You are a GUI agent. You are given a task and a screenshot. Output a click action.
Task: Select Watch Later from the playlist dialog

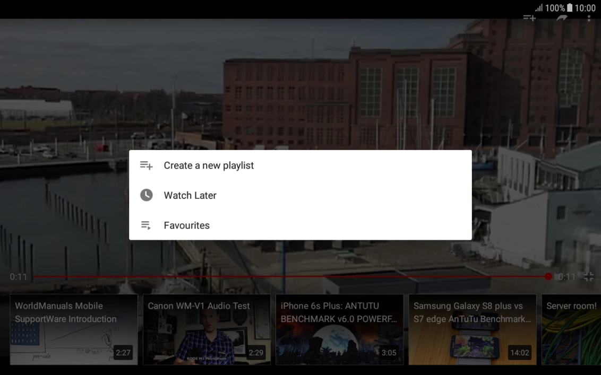pos(190,195)
